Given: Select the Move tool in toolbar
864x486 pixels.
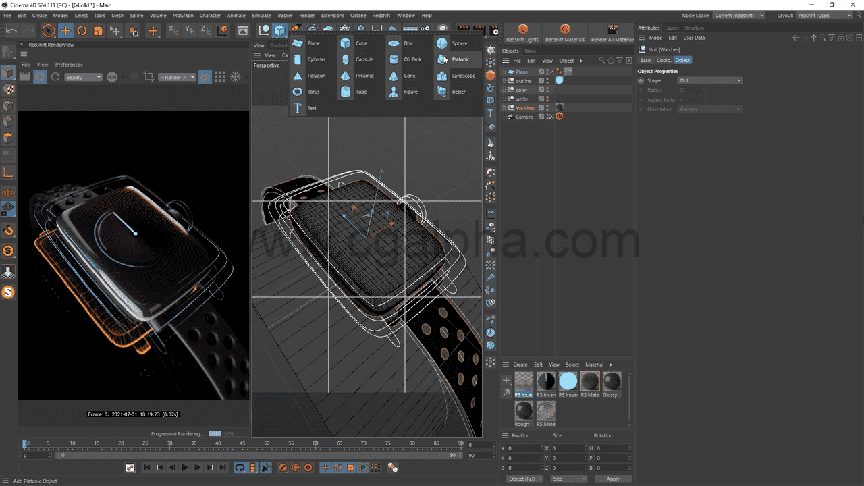Looking at the screenshot, I should tap(65, 30).
